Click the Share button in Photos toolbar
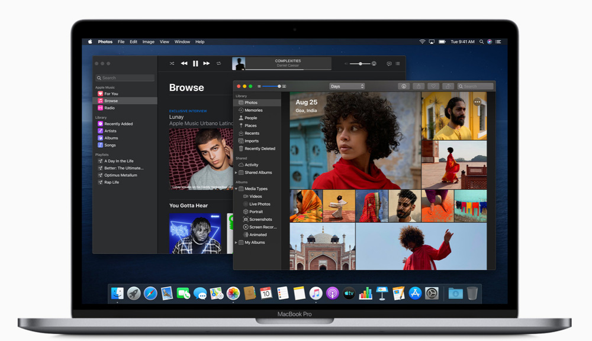 [419, 86]
